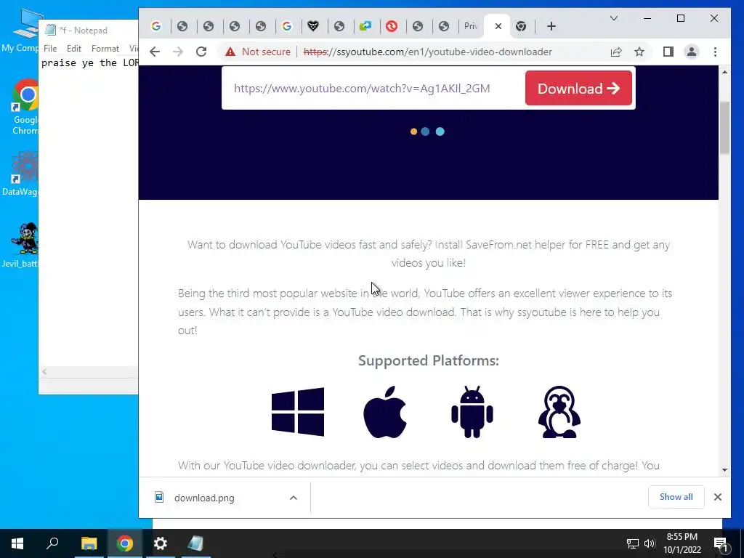Select My Computer desktop icon
This screenshot has width=744, height=558.
(x=21, y=31)
